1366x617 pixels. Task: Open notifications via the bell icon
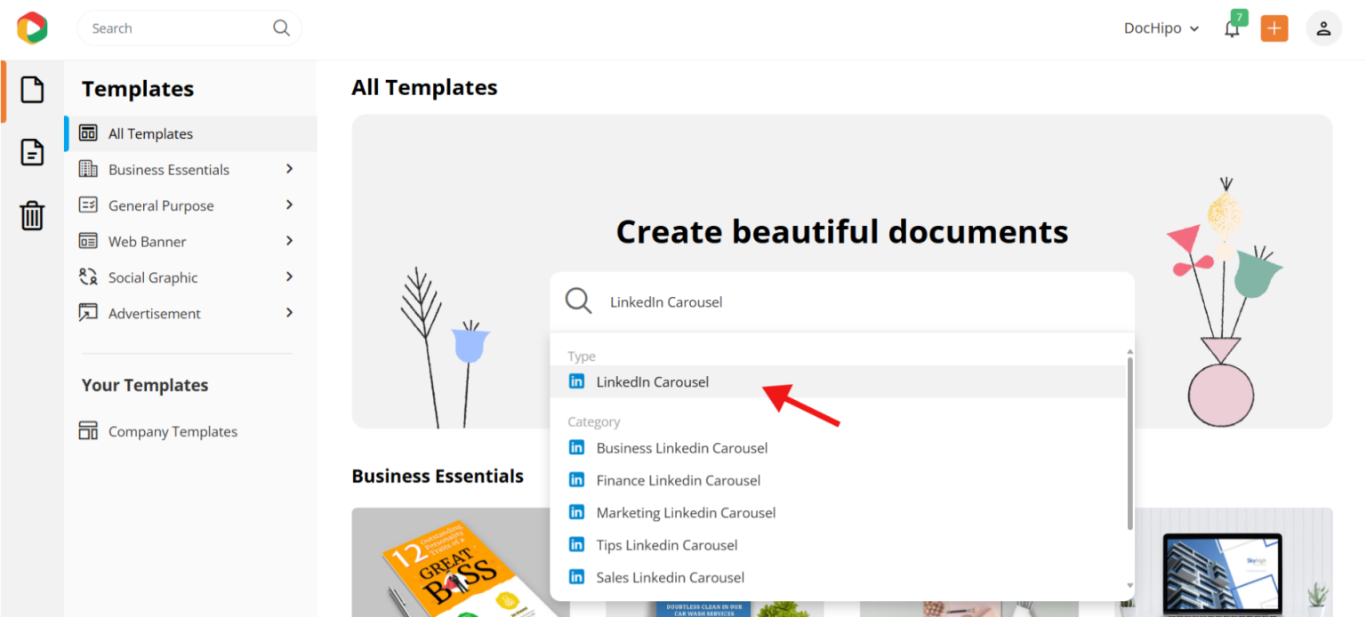(1232, 28)
